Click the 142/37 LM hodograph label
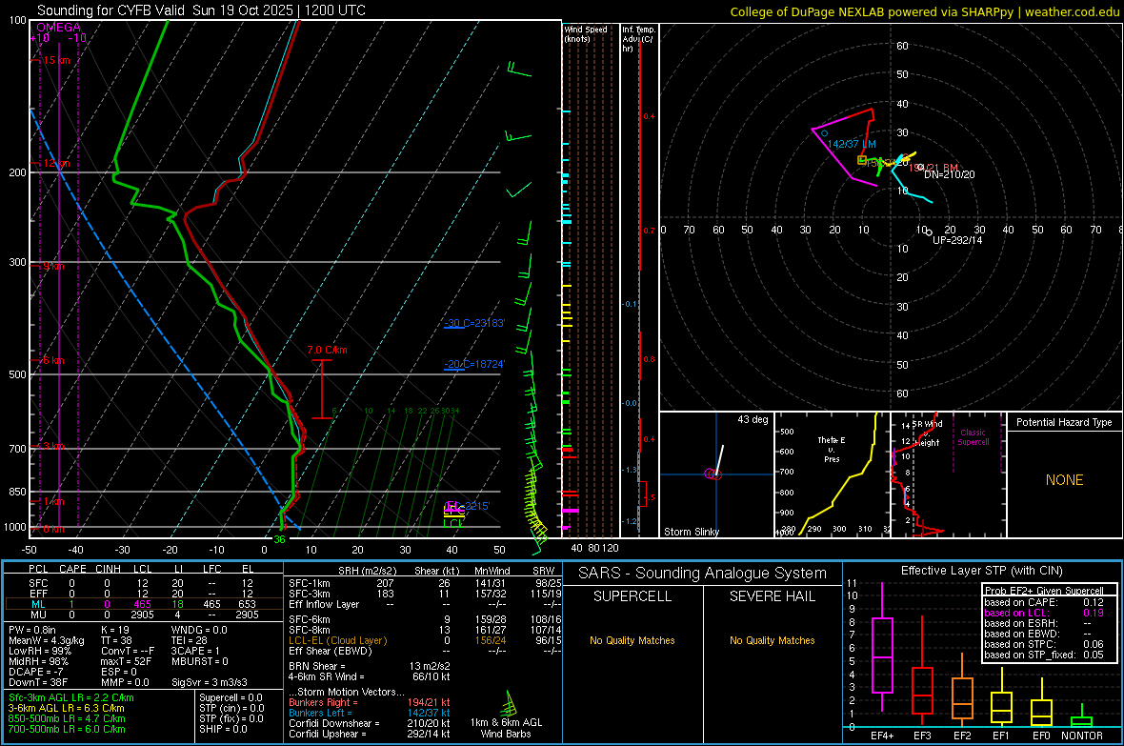Image resolution: width=1124 pixels, height=746 pixels. tap(852, 144)
